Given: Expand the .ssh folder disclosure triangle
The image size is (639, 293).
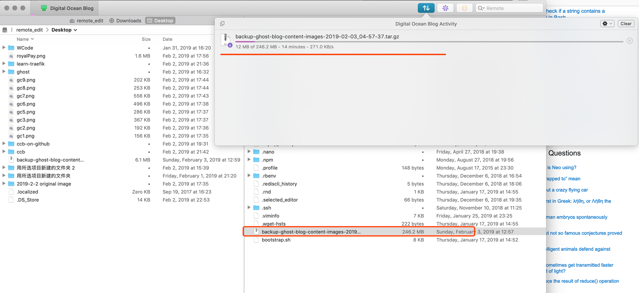Looking at the screenshot, I should pos(249,208).
